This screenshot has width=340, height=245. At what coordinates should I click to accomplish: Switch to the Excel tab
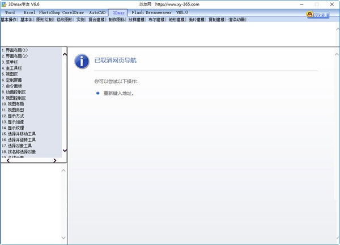(29, 12)
